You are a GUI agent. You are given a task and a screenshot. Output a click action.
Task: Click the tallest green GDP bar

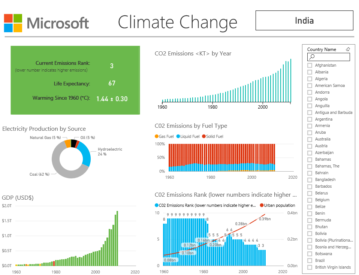tap(117, 238)
